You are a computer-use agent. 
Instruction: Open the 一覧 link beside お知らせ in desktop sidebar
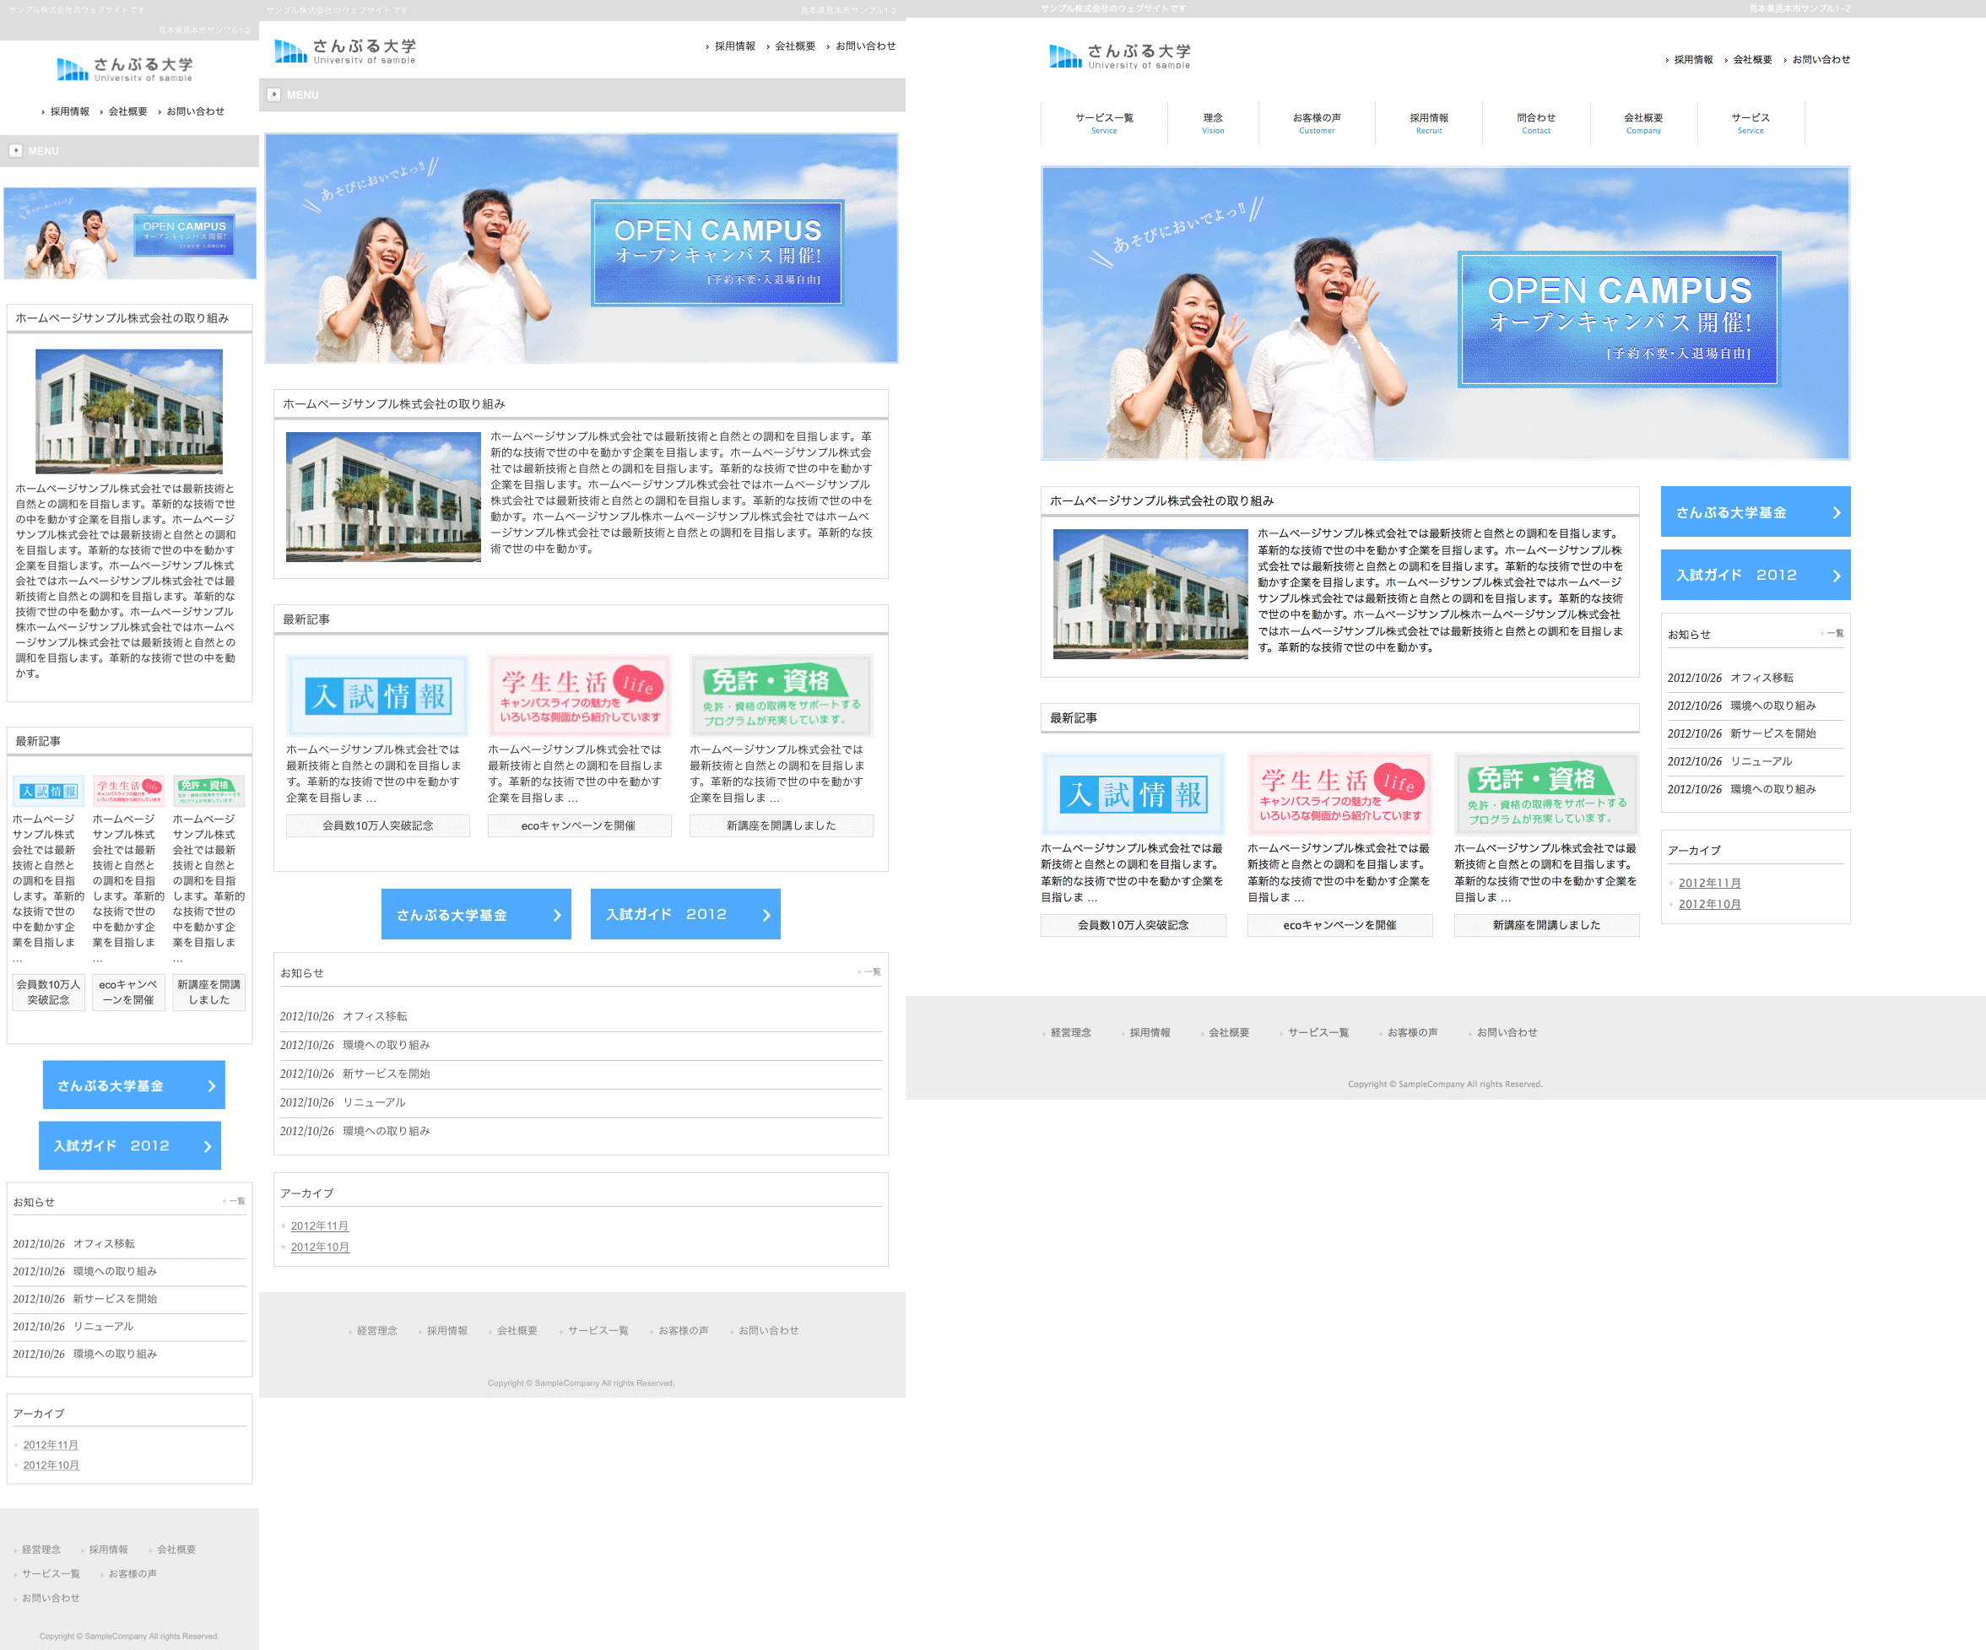pos(1834,634)
